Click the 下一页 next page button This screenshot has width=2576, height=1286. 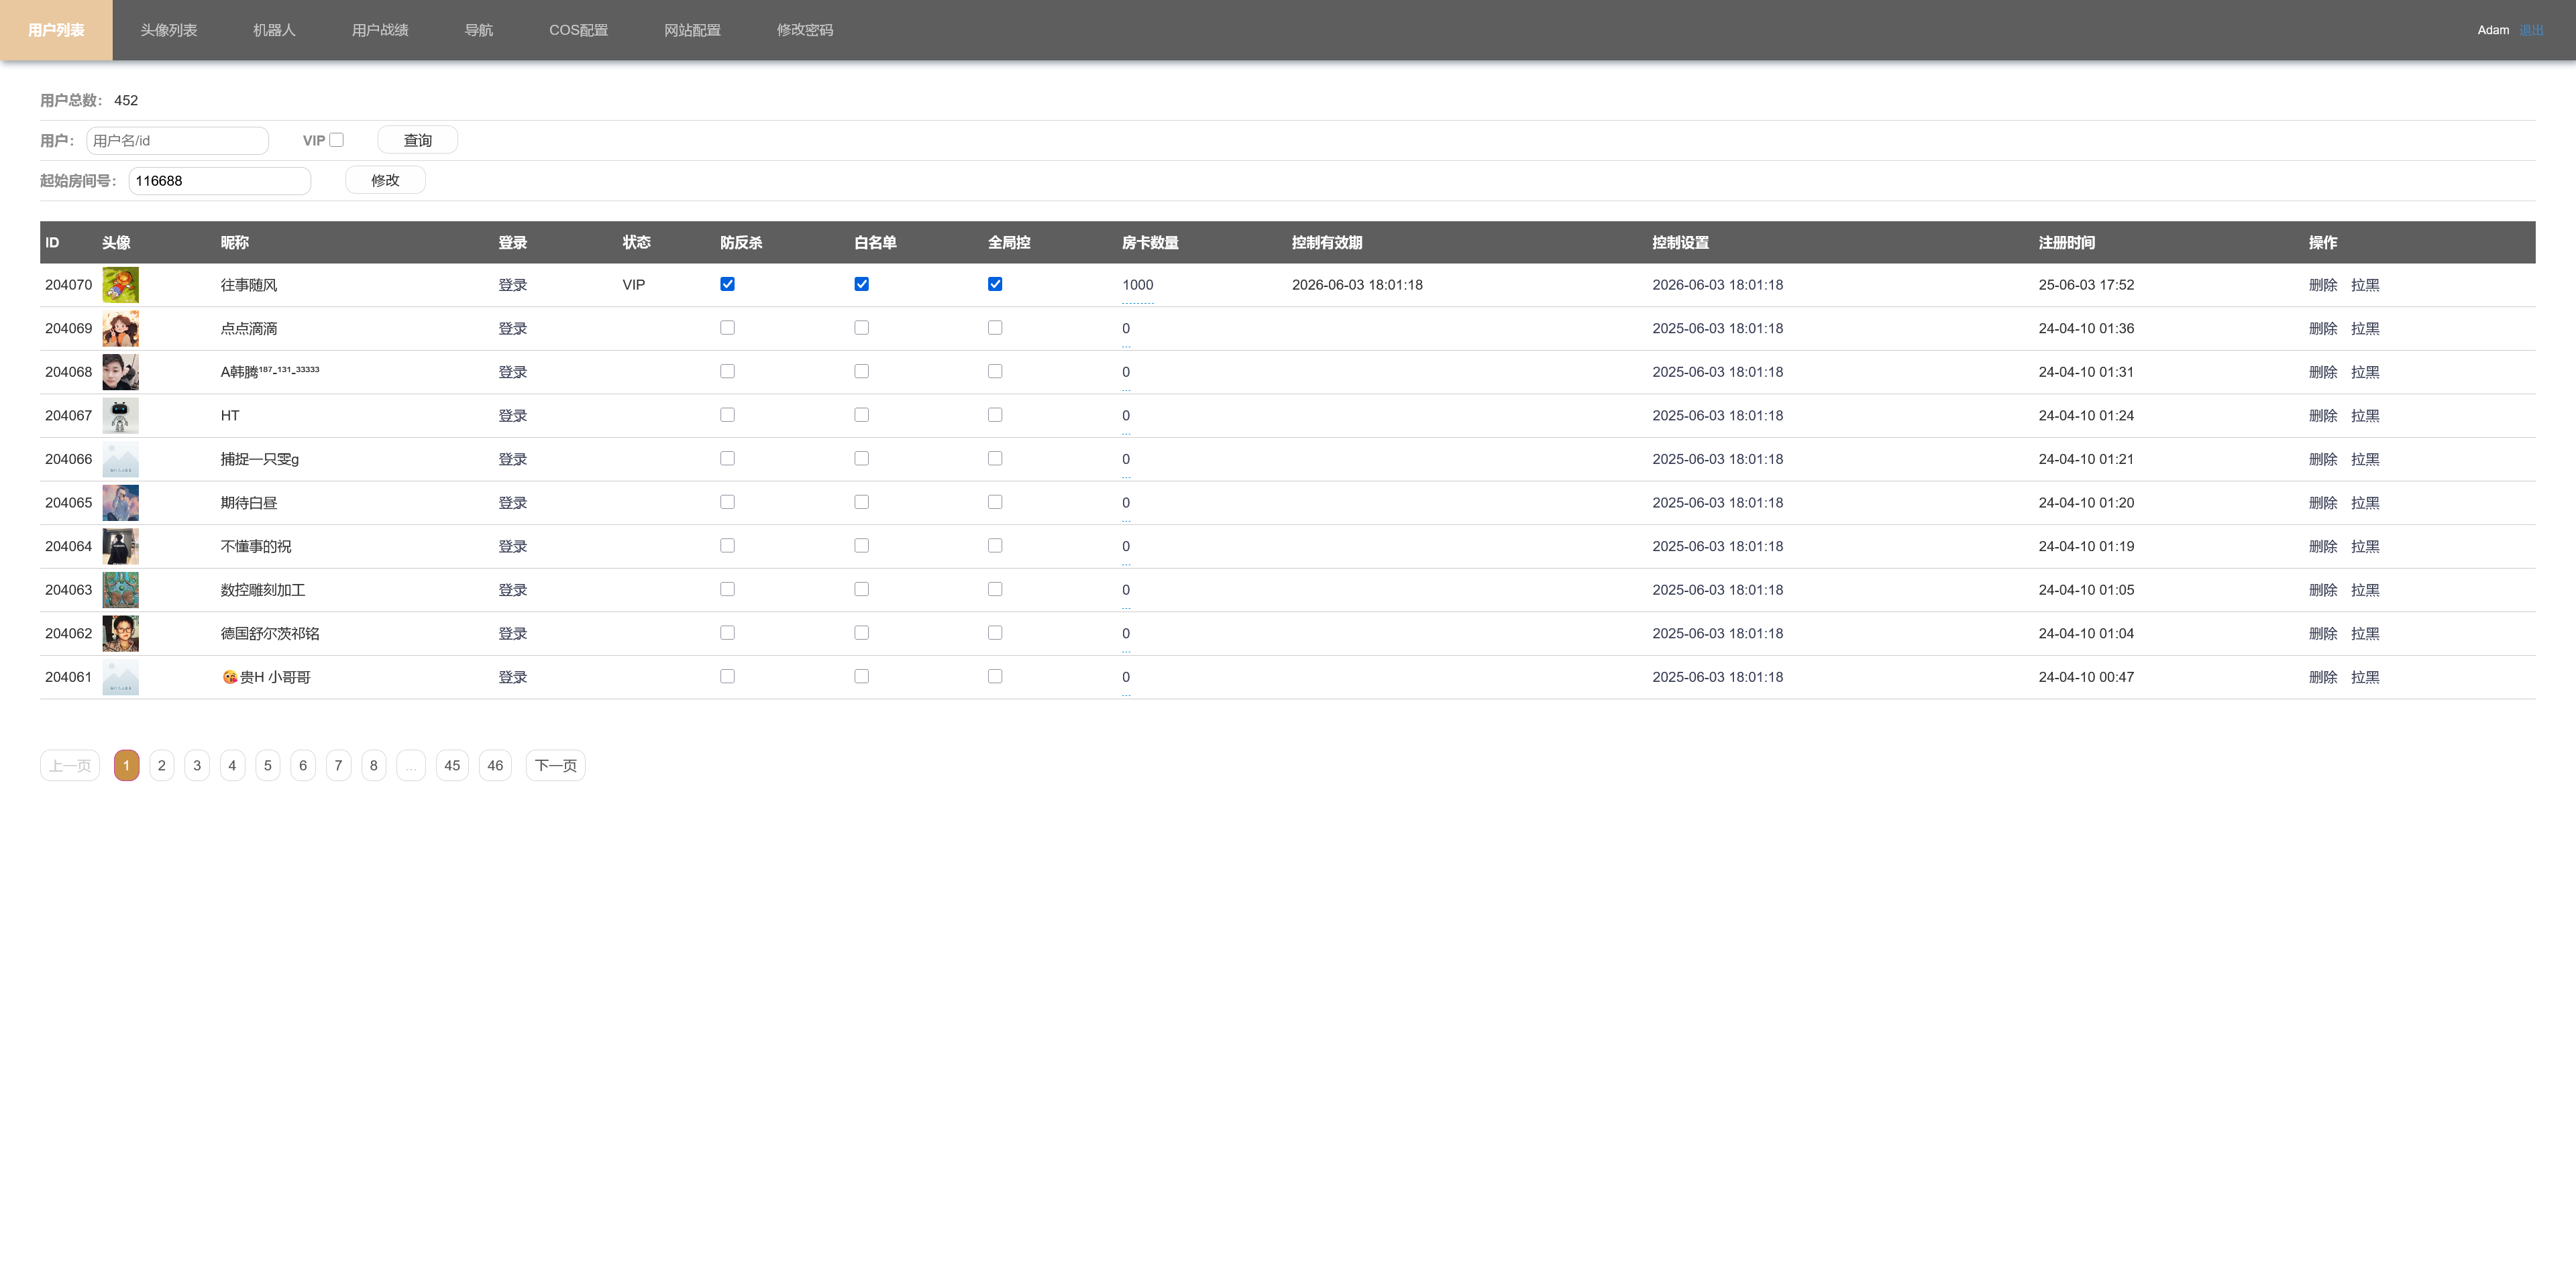(x=555, y=766)
